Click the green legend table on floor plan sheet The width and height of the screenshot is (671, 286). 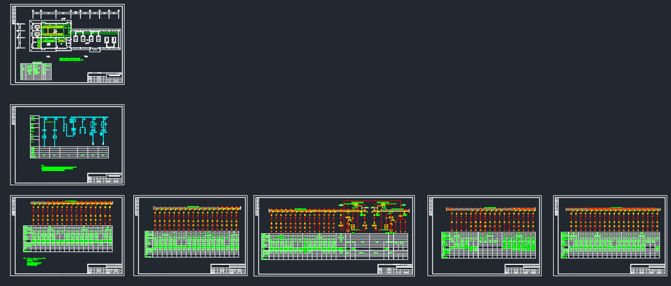coord(36,72)
